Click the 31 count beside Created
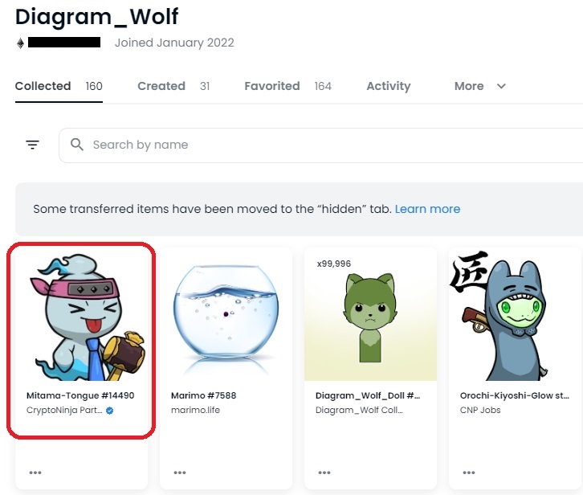 pos(205,86)
